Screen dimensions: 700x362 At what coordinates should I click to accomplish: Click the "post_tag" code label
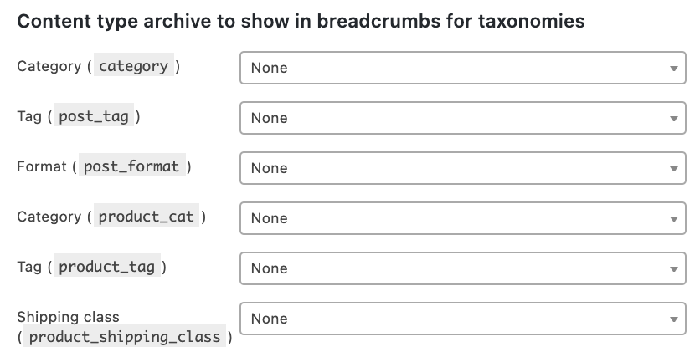(94, 116)
